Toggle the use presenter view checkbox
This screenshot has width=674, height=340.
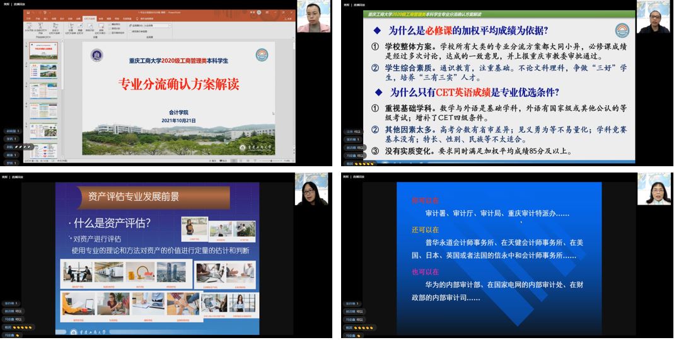(x=131, y=31)
